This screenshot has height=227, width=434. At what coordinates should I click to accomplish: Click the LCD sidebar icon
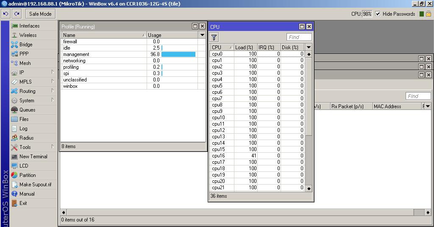pos(14,166)
